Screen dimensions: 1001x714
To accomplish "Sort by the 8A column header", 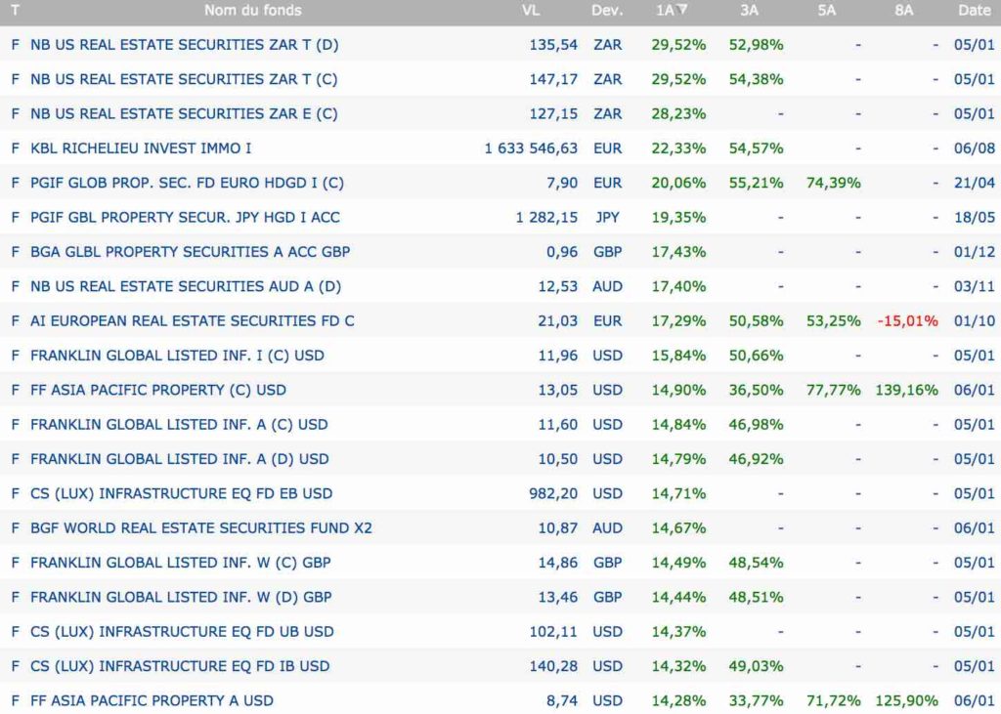I will click(904, 10).
